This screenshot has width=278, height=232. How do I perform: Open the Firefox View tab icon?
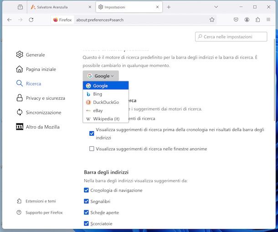20,7
